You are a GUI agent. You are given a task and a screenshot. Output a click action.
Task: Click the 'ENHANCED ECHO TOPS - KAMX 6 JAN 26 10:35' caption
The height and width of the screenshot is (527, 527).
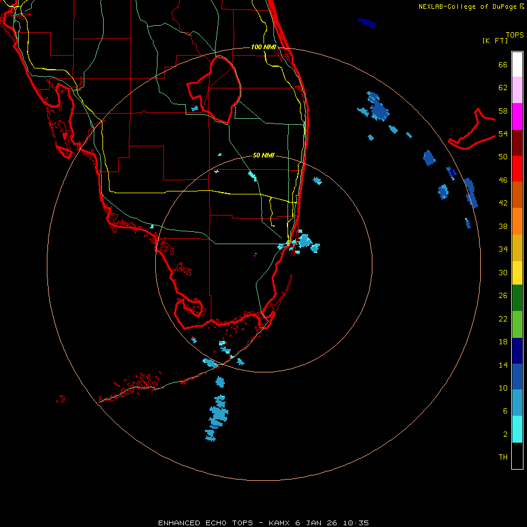[x=263, y=523]
